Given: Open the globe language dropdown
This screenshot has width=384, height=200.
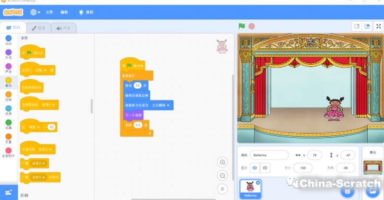Looking at the screenshot, I should [x=36, y=12].
